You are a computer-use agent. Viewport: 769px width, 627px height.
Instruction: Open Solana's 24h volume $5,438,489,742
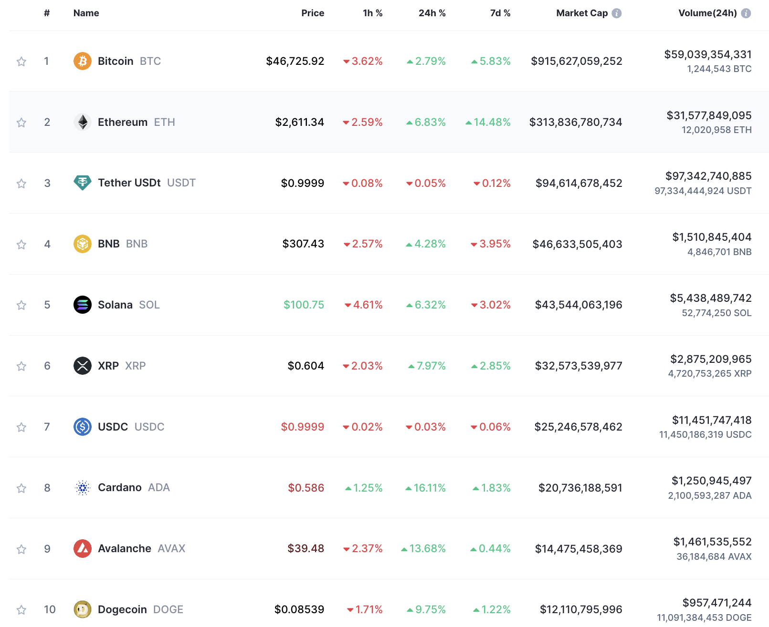click(711, 298)
